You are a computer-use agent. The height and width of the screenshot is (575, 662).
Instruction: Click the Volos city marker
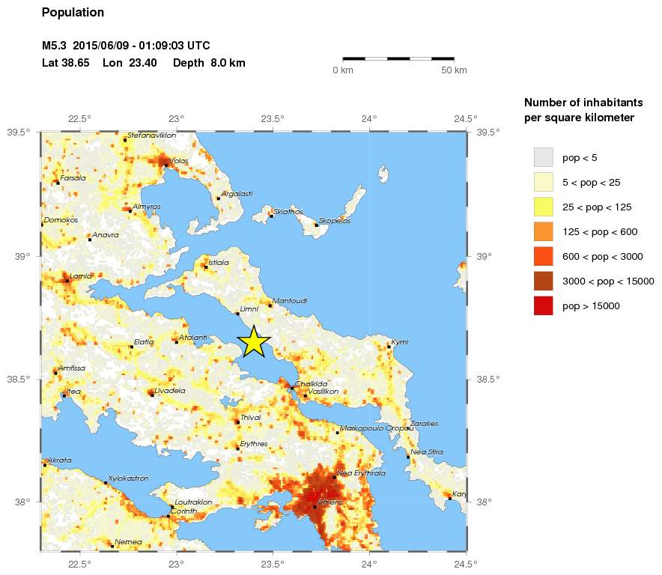[x=166, y=165]
